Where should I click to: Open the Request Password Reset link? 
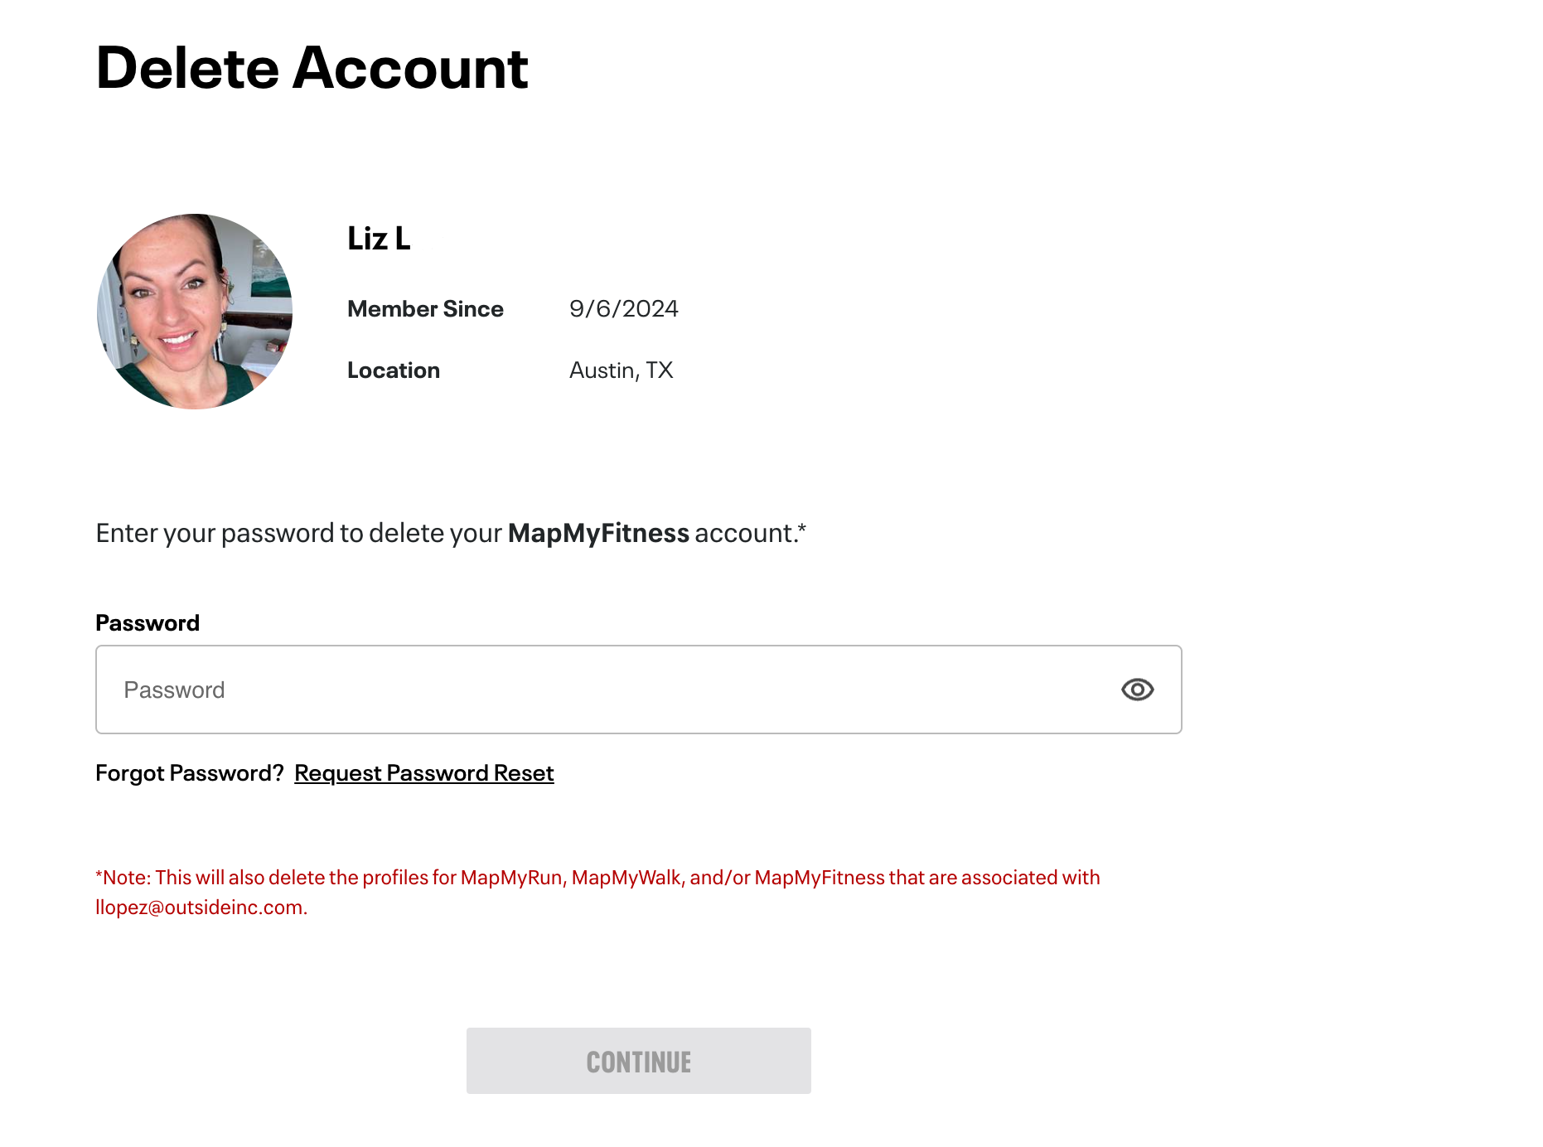(423, 773)
